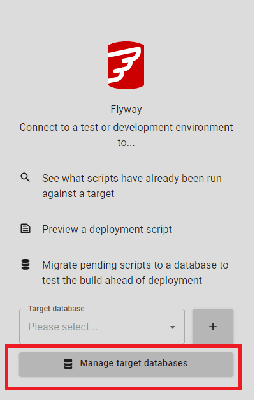This screenshot has height=400, width=255.
Task: Select 'Preview a deployment script' item
Action: [x=107, y=229]
